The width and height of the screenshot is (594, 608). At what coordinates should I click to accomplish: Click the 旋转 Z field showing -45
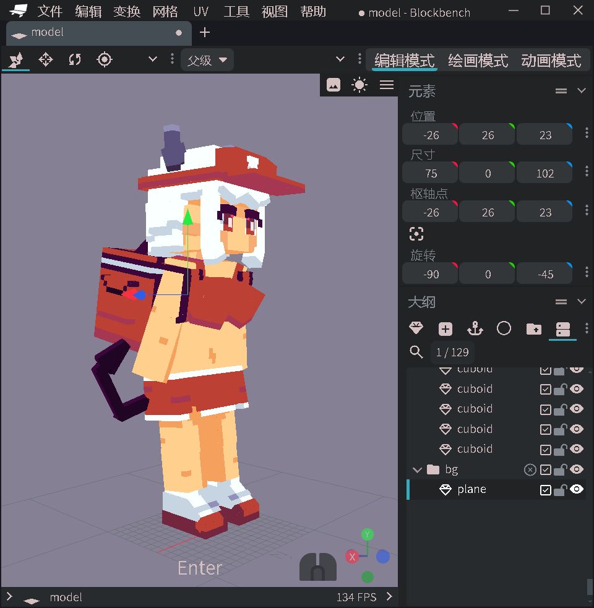coord(544,274)
